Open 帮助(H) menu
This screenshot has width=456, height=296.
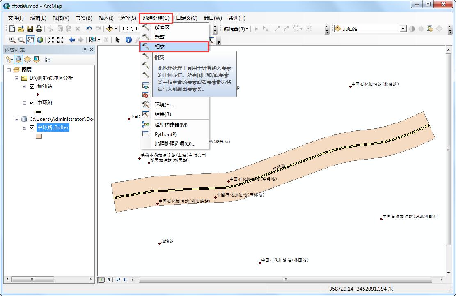click(x=237, y=18)
